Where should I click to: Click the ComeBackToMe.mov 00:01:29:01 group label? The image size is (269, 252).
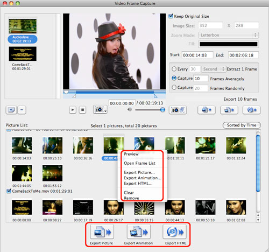point(42,191)
